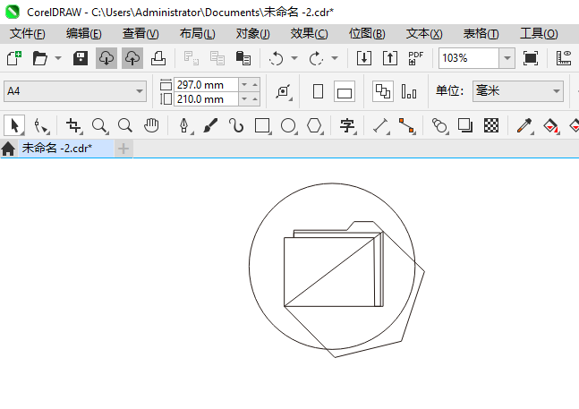Click the 103% zoom level field

[469, 58]
